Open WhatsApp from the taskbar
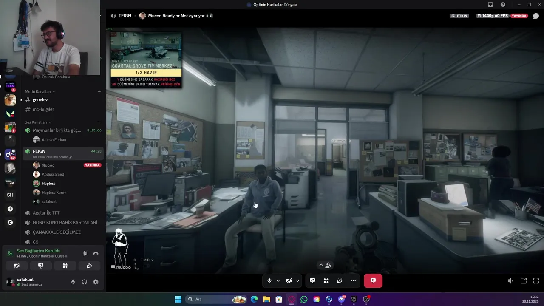The image size is (544, 306). (304, 299)
